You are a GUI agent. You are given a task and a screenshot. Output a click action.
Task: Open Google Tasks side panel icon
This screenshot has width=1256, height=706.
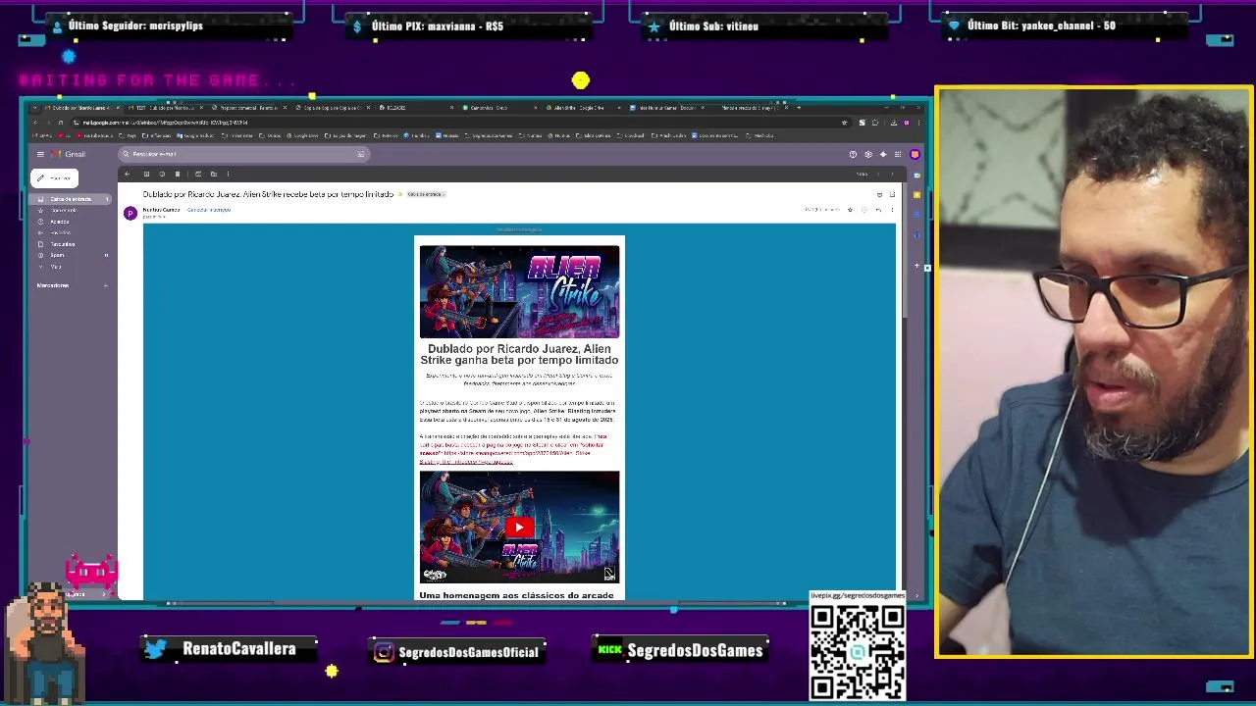click(916, 215)
